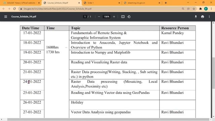View site security lock info
The image size is (215, 121).
pyautogui.click(x=21, y=9)
